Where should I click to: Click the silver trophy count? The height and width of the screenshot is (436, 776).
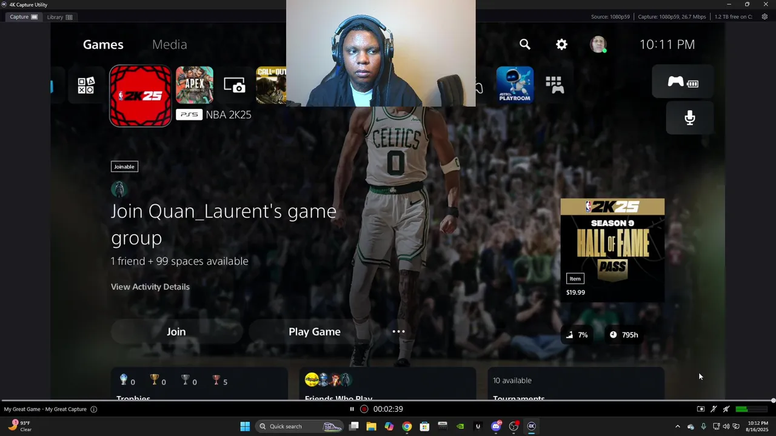click(189, 380)
